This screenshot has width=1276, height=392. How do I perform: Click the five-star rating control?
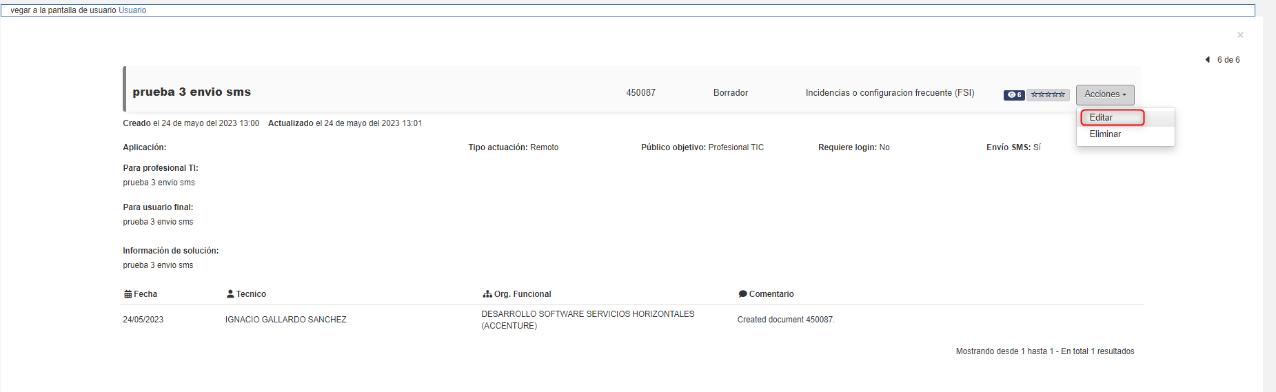(1048, 95)
